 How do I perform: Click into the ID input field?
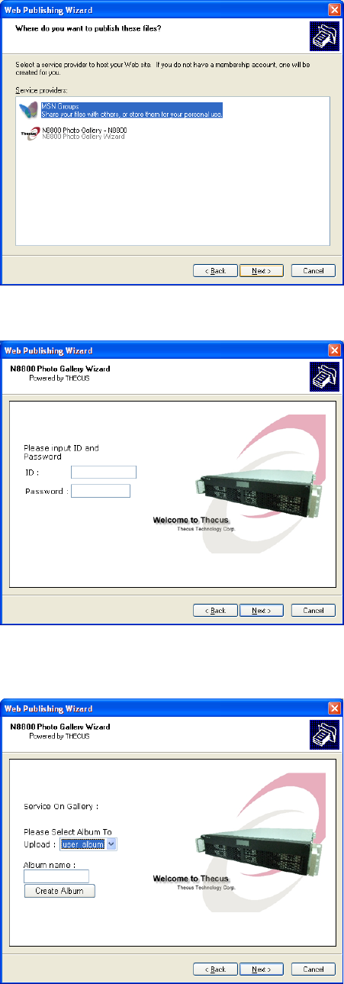pos(104,473)
